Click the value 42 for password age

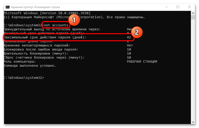[x=129, y=37]
